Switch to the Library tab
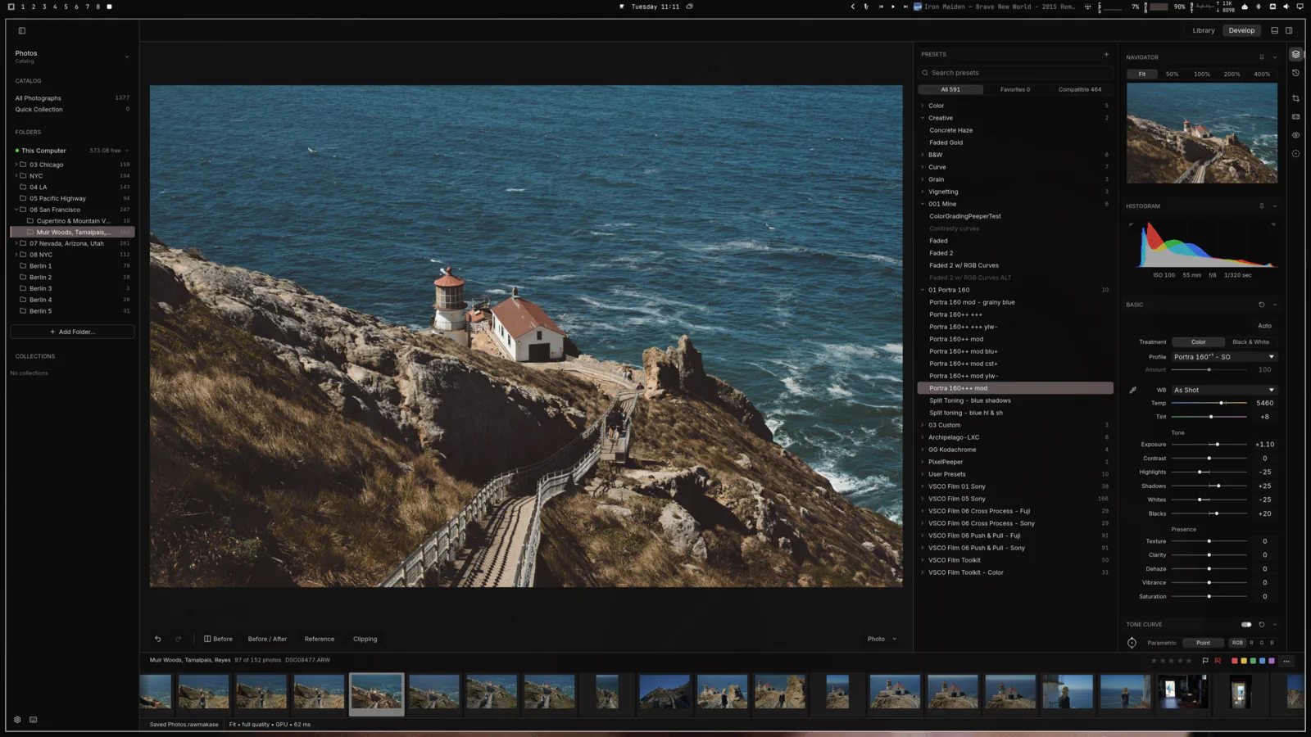The width and height of the screenshot is (1311, 737). [x=1204, y=30]
